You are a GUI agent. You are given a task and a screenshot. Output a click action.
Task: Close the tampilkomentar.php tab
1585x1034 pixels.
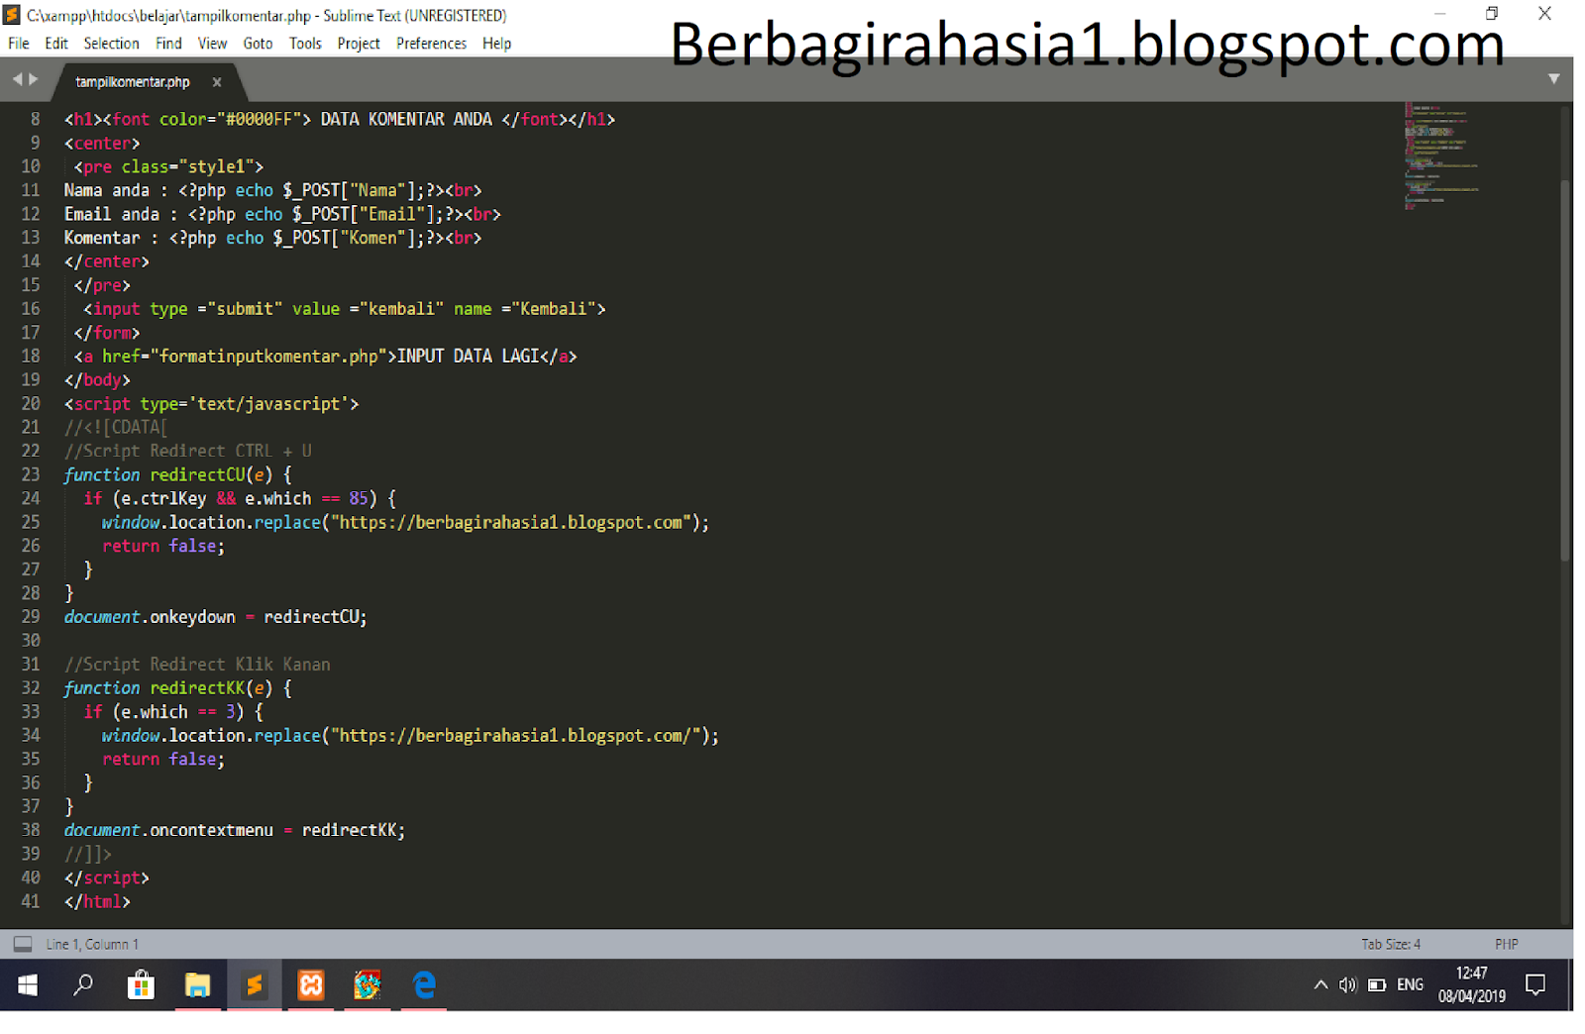[x=216, y=82]
